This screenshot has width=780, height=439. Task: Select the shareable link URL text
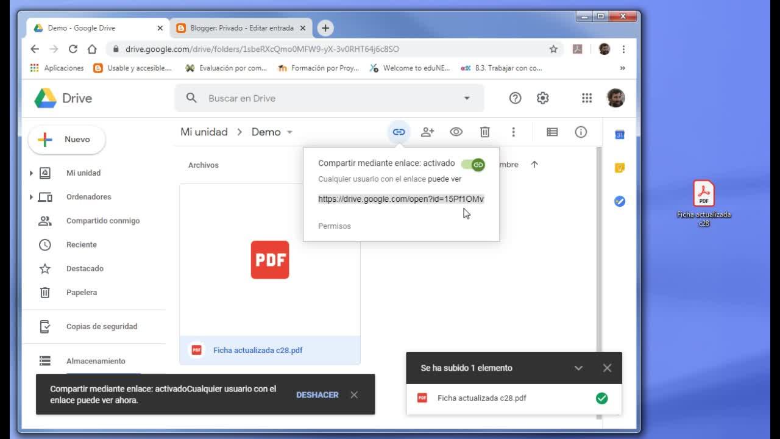coord(401,199)
